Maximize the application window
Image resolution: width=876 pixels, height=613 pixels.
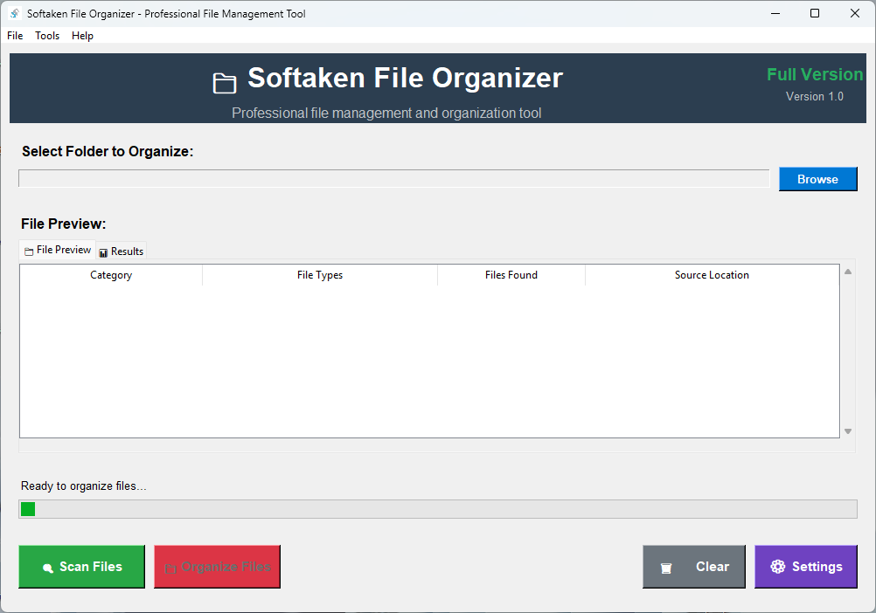pos(815,13)
